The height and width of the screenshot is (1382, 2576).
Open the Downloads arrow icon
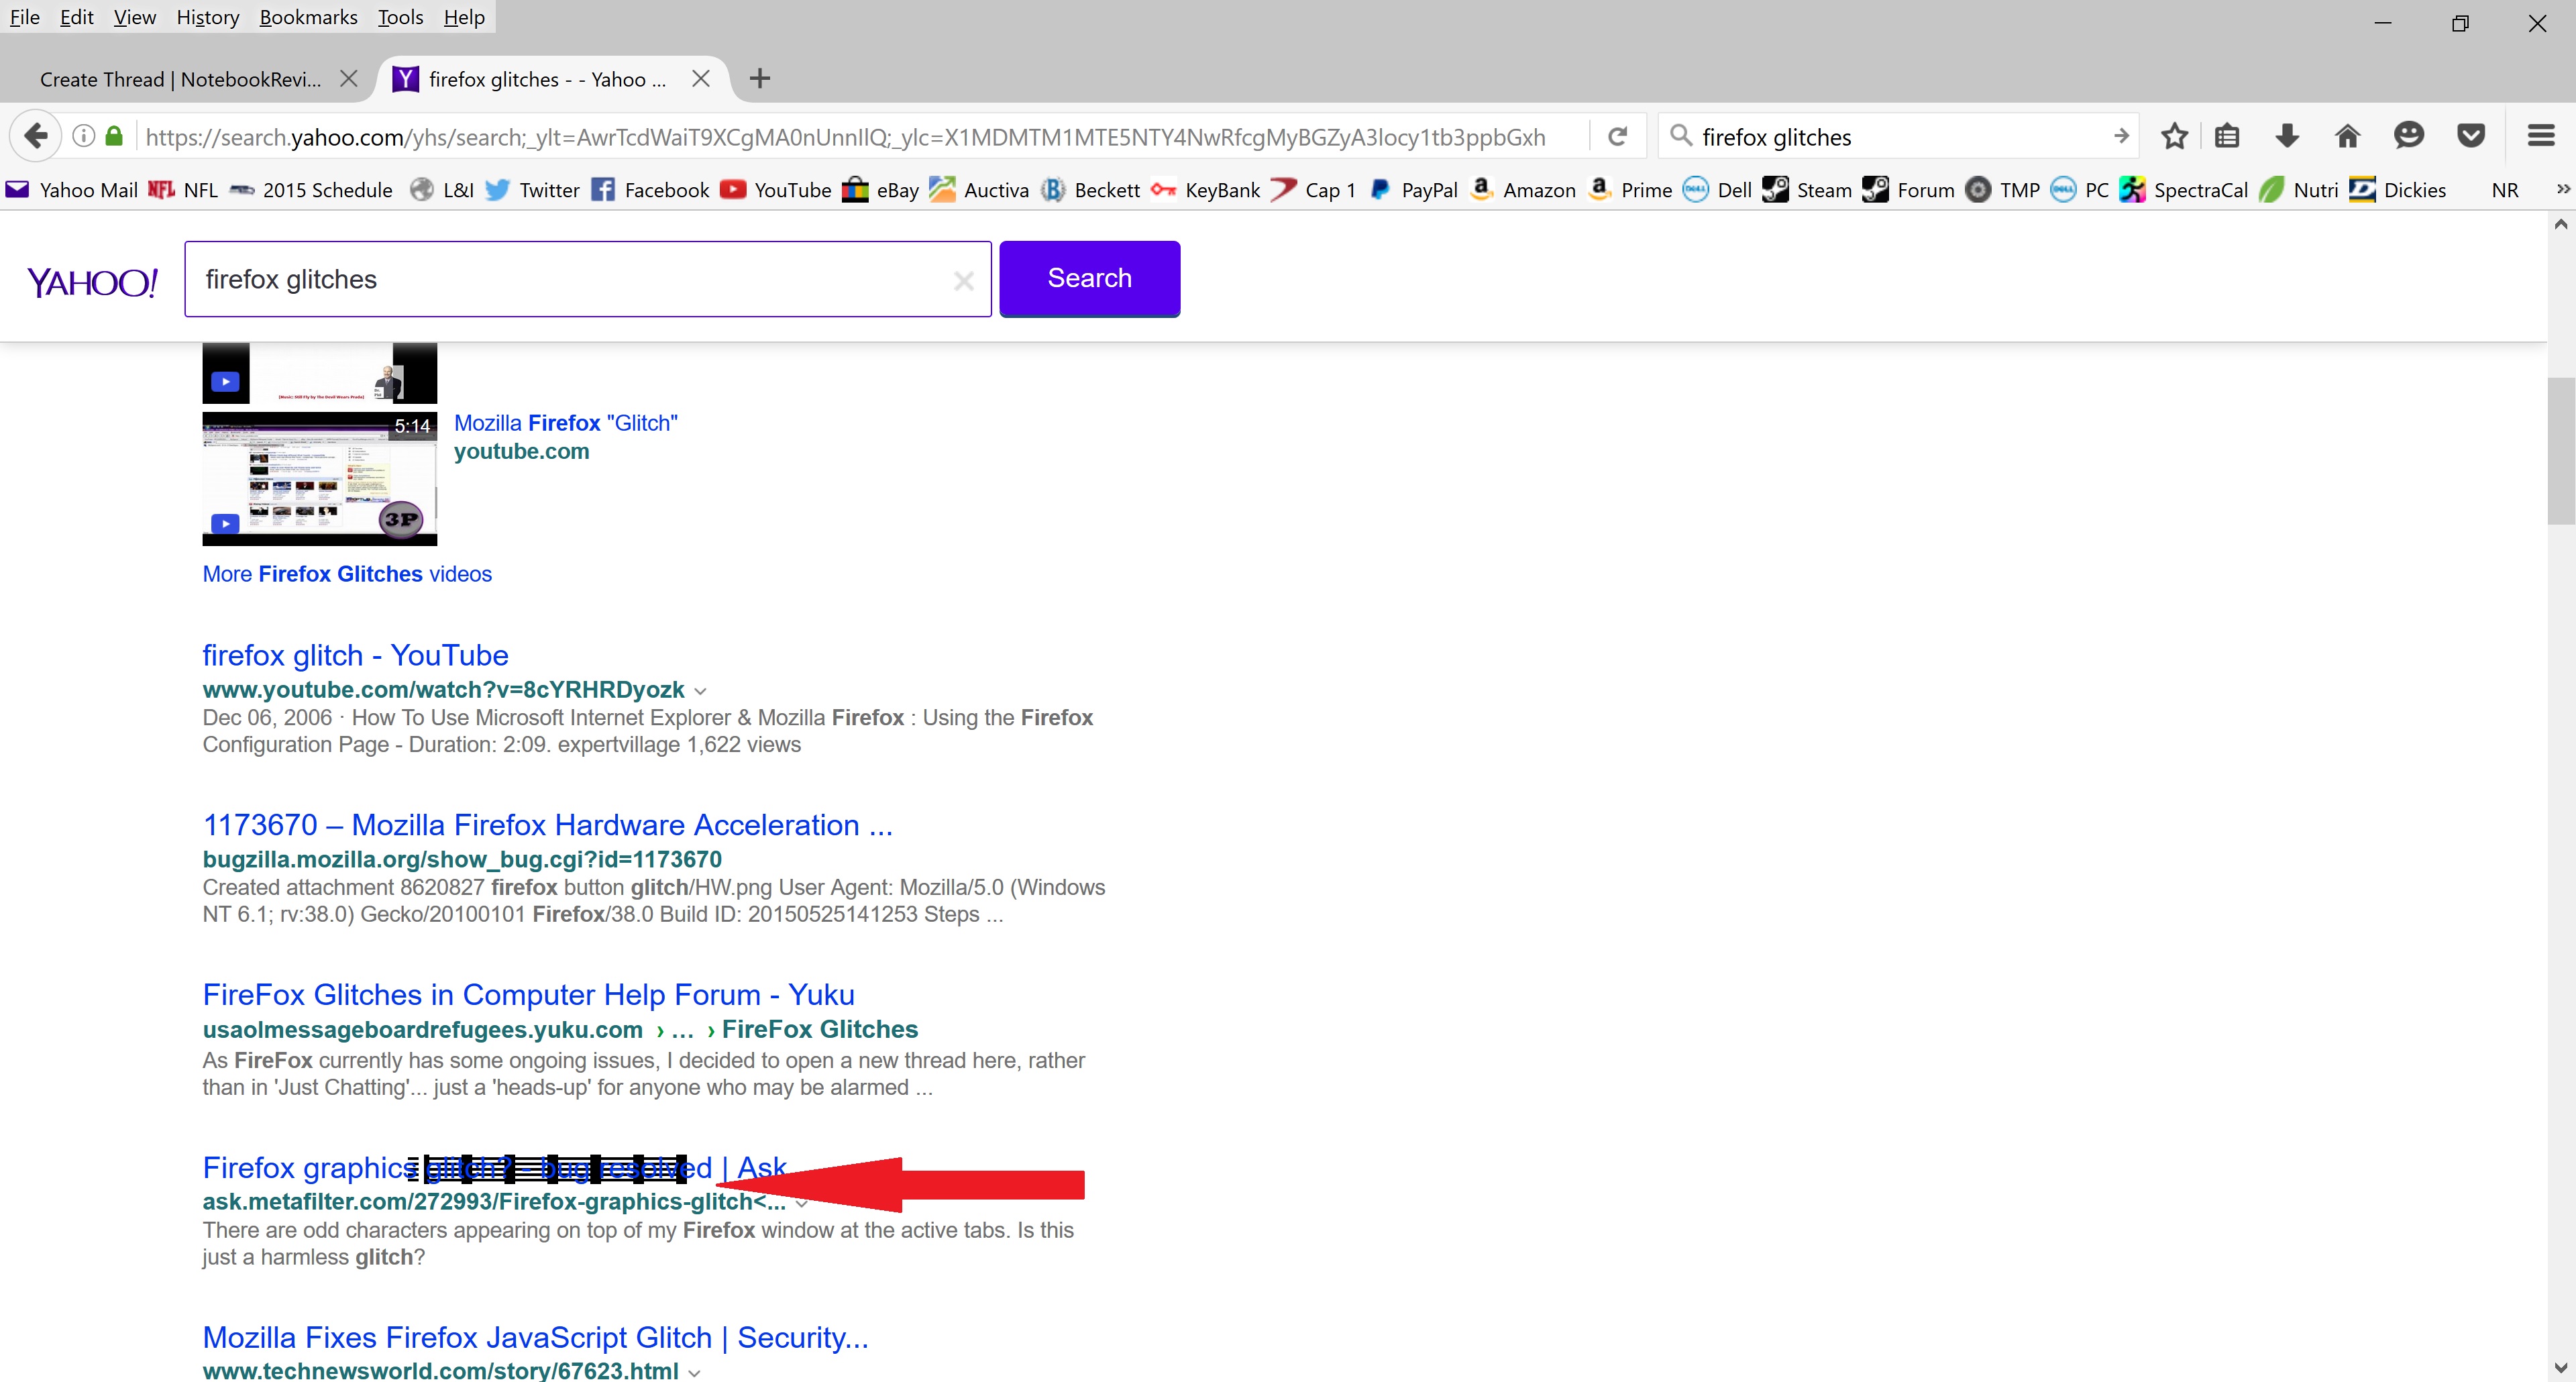[x=2287, y=136]
